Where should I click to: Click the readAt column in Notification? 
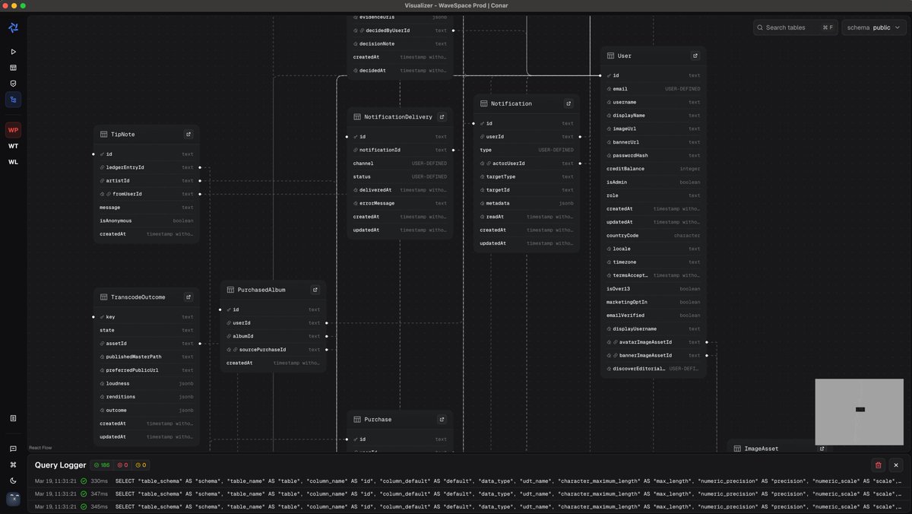tap(527, 217)
